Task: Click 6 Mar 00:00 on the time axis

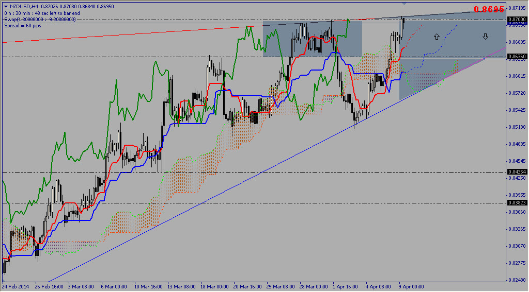Action: [x=114, y=286]
